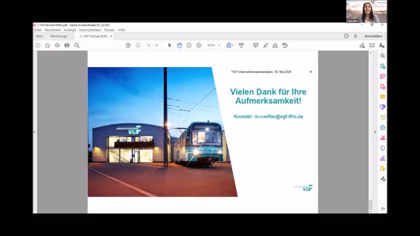The width and height of the screenshot is (420, 236).
Task: Print the document using printer icon
Action: tap(67, 45)
